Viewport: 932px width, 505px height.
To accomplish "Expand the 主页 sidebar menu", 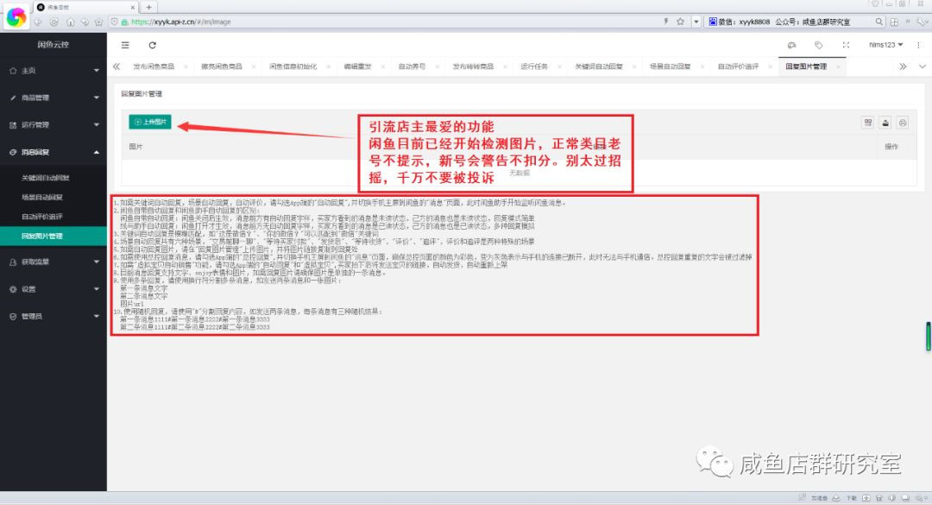I will coord(54,71).
